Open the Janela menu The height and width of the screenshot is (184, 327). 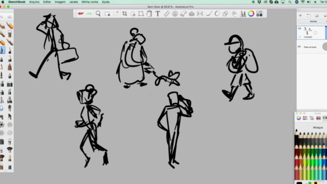point(74,2)
